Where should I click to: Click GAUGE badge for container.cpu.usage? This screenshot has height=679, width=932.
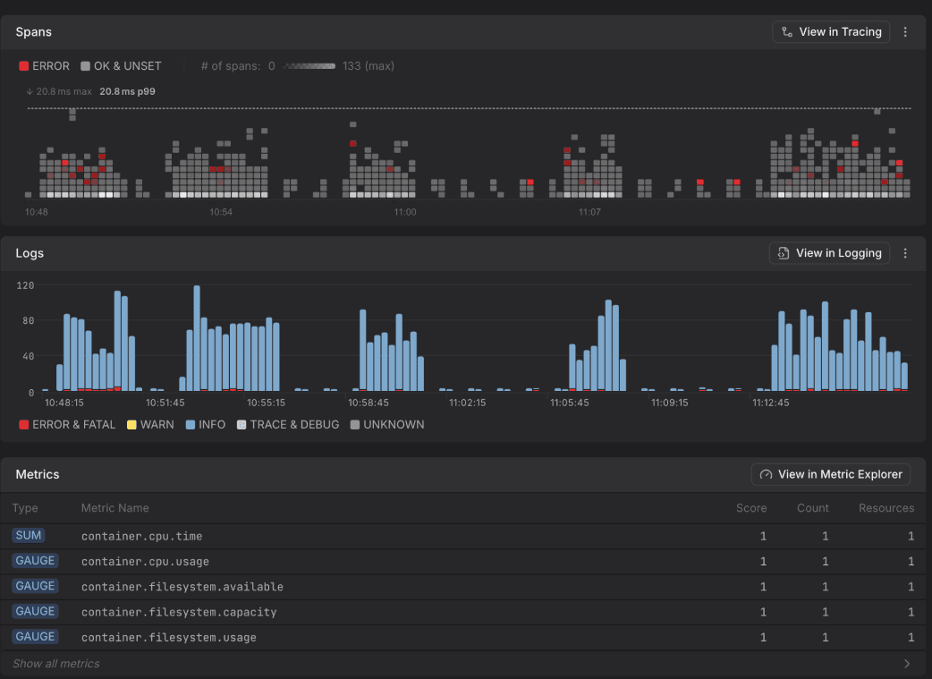click(35, 561)
